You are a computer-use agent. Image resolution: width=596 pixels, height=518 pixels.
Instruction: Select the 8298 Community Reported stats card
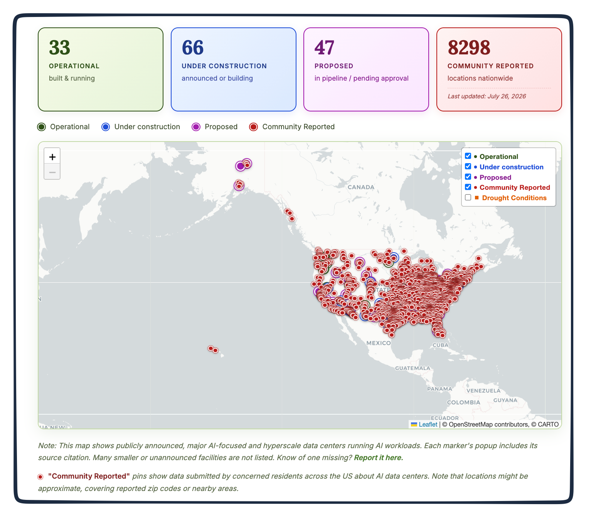click(x=499, y=69)
